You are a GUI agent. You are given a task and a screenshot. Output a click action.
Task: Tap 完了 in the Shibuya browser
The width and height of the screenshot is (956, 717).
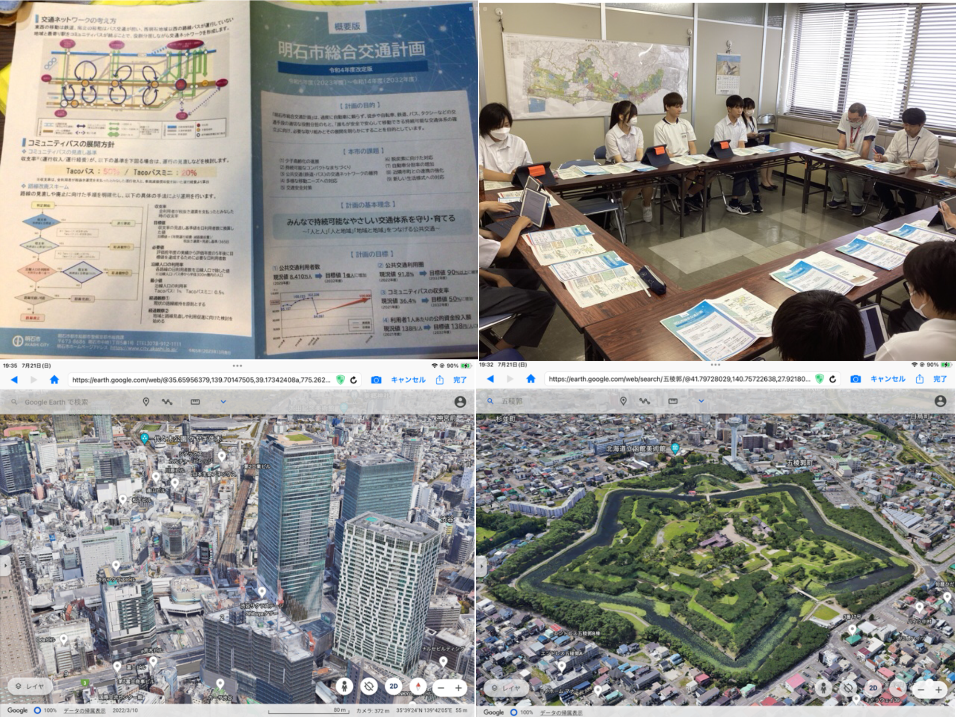click(x=460, y=380)
